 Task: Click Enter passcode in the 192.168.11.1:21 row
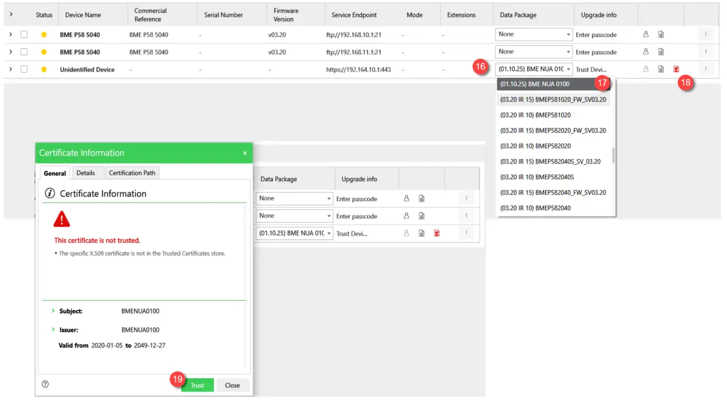coord(596,52)
